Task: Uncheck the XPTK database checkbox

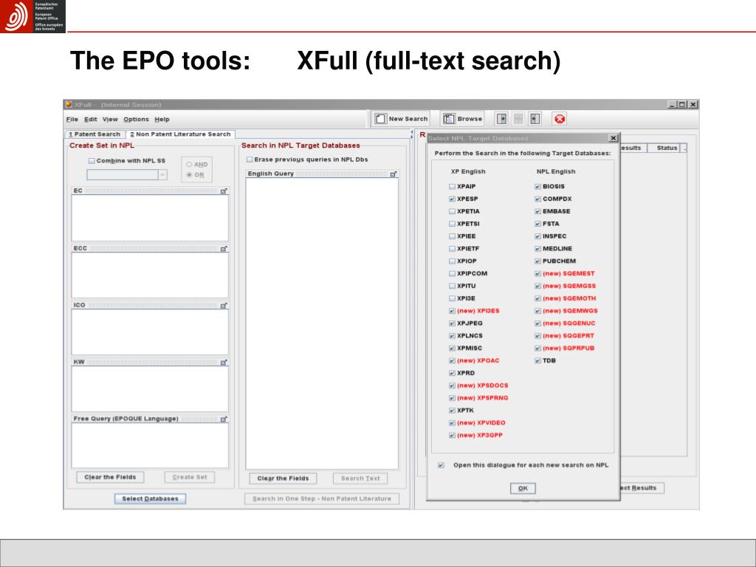Action: click(x=452, y=410)
